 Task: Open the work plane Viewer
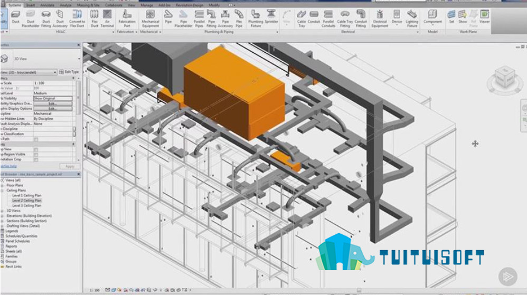coord(484,17)
